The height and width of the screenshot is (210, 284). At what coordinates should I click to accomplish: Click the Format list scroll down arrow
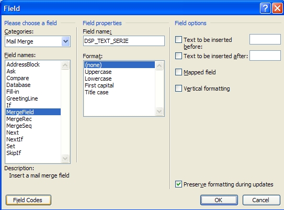click(159, 111)
